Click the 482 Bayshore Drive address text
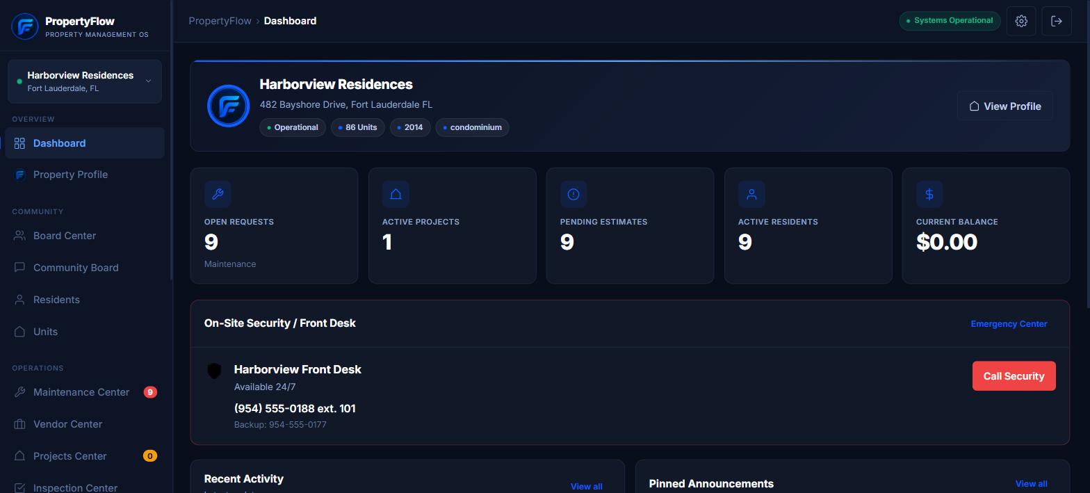The image size is (1090, 493). click(x=346, y=104)
